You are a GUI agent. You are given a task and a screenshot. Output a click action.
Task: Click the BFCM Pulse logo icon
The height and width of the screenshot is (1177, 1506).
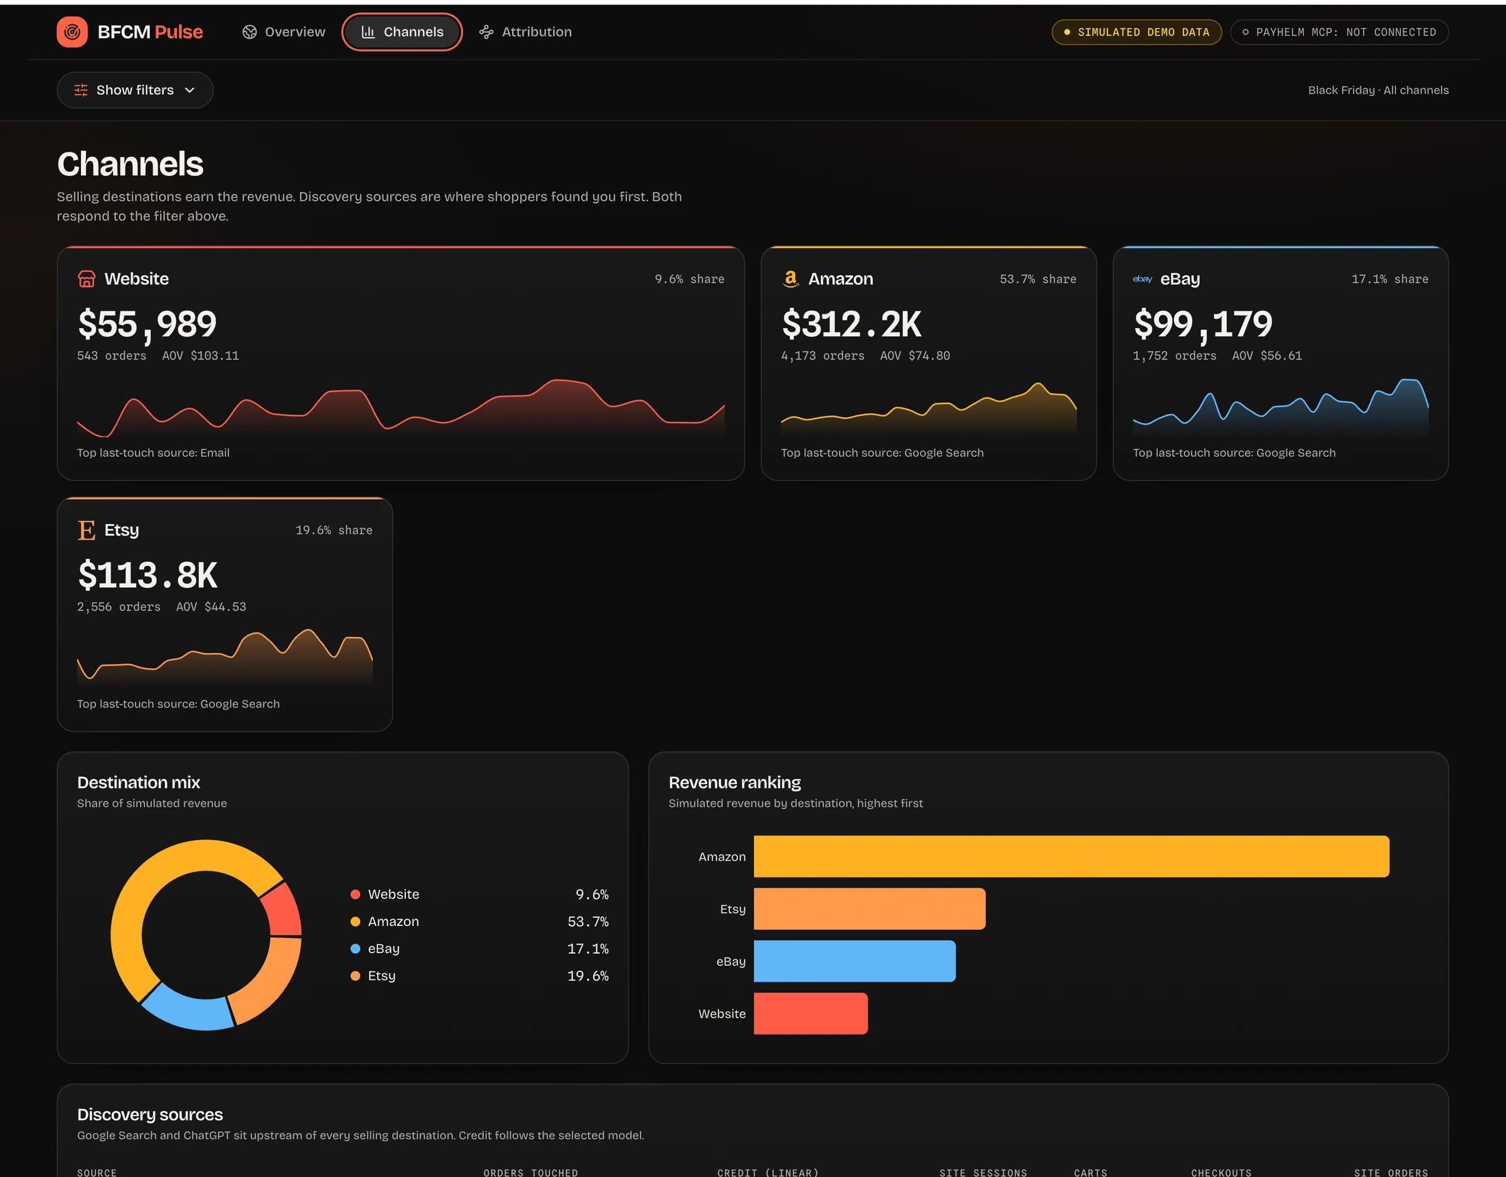pyautogui.click(x=72, y=32)
